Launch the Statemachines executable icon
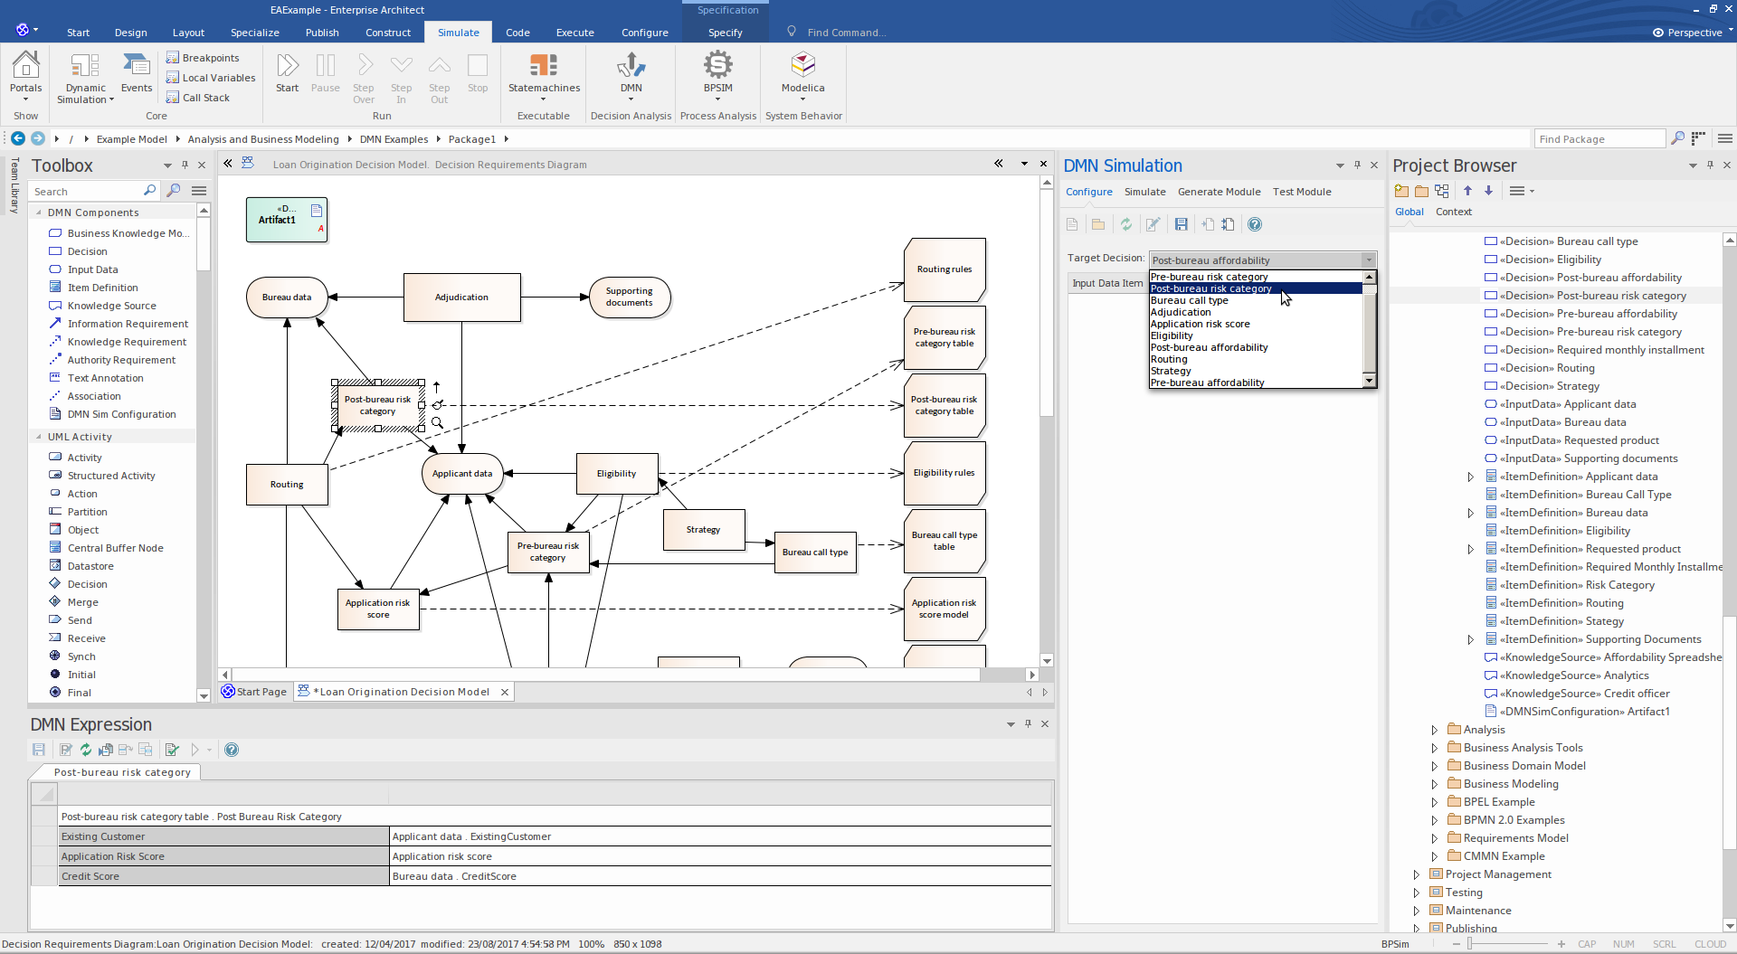The height and width of the screenshot is (954, 1737). [544, 72]
